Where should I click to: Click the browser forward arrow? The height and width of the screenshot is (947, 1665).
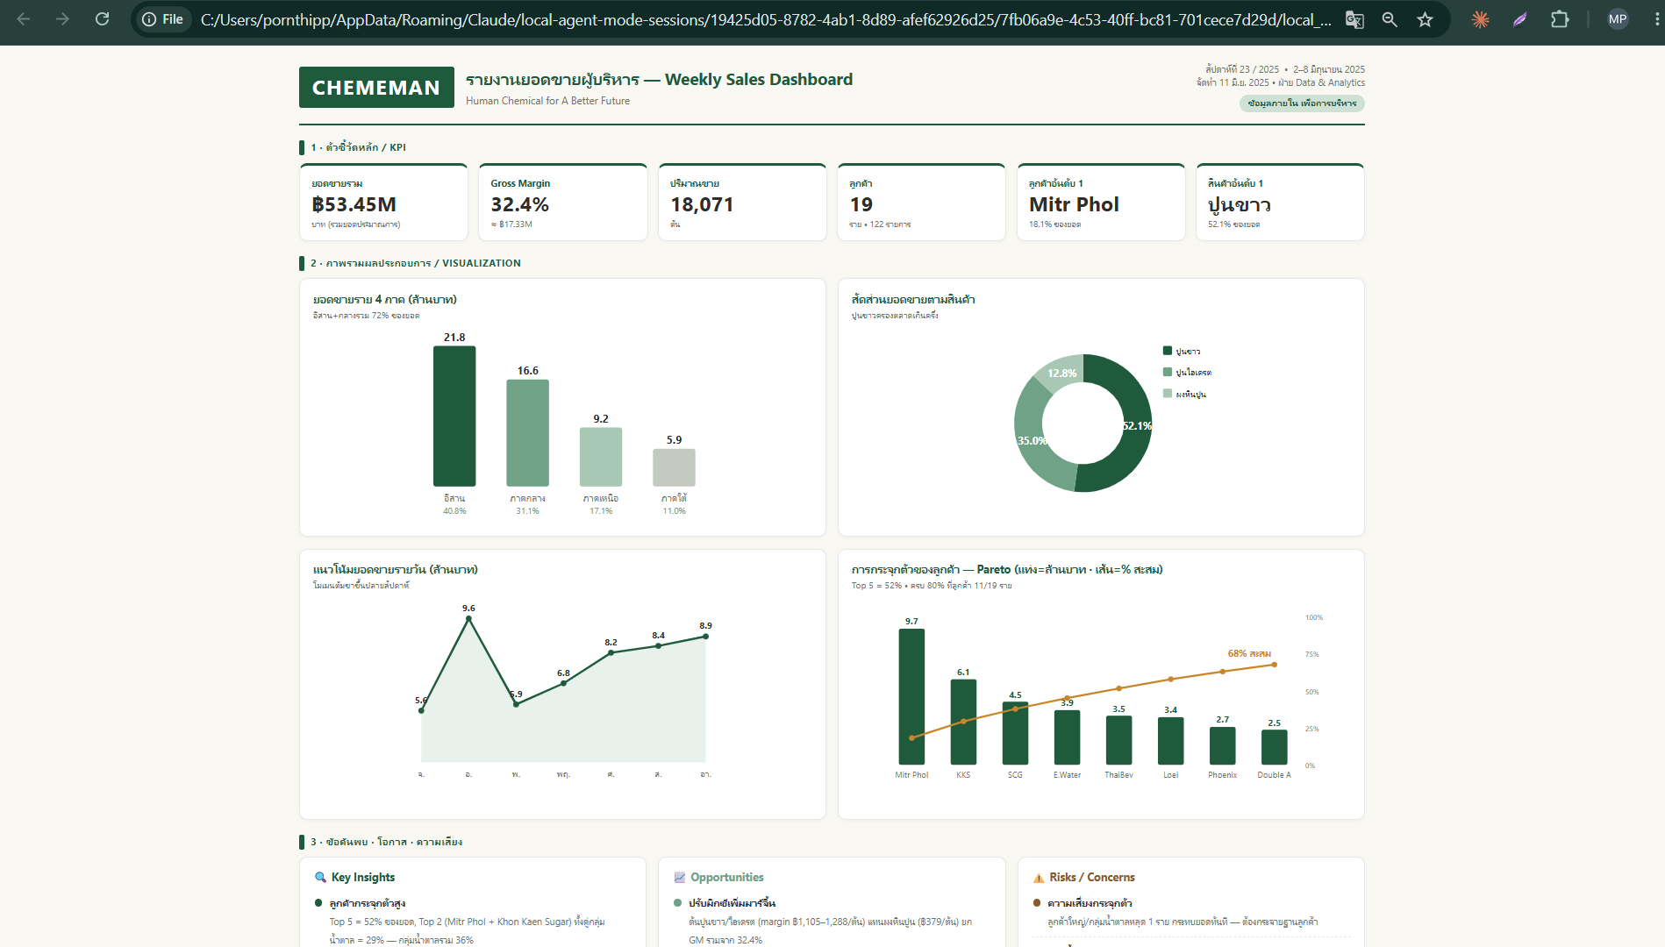pyautogui.click(x=62, y=19)
